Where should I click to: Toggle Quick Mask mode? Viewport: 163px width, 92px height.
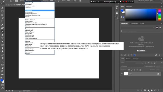coord(2,85)
